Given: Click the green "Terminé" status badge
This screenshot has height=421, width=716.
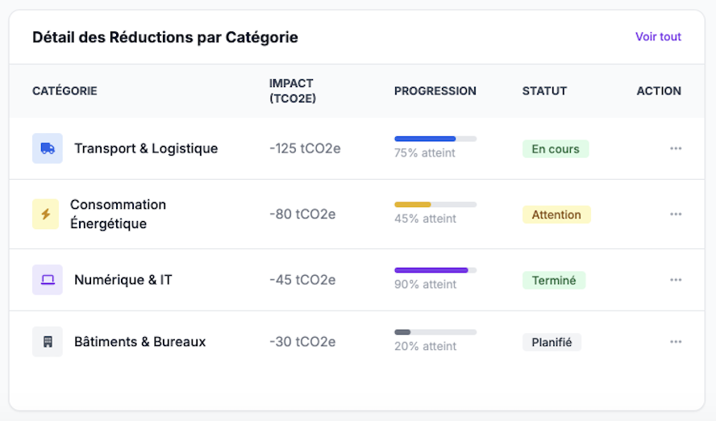Looking at the screenshot, I should (554, 281).
